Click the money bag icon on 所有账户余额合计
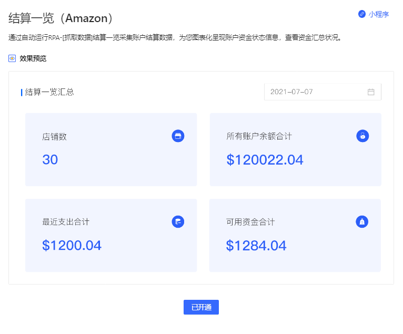The width and height of the screenshot is (403, 334). (362, 136)
